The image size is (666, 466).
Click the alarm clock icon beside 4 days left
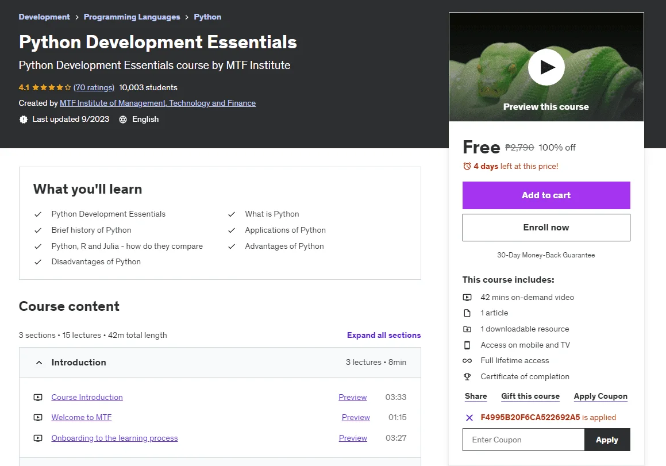[467, 166]
